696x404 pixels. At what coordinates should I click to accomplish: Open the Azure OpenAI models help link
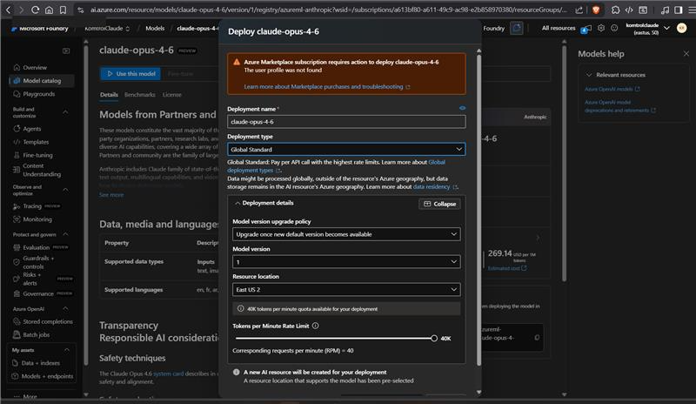click(x=612, y=89)
